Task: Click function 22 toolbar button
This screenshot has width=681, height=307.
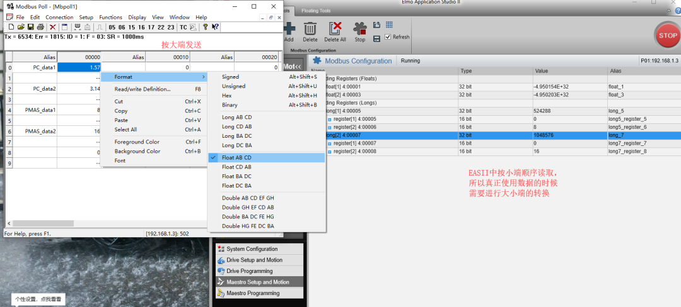Action: click(161, 27)
